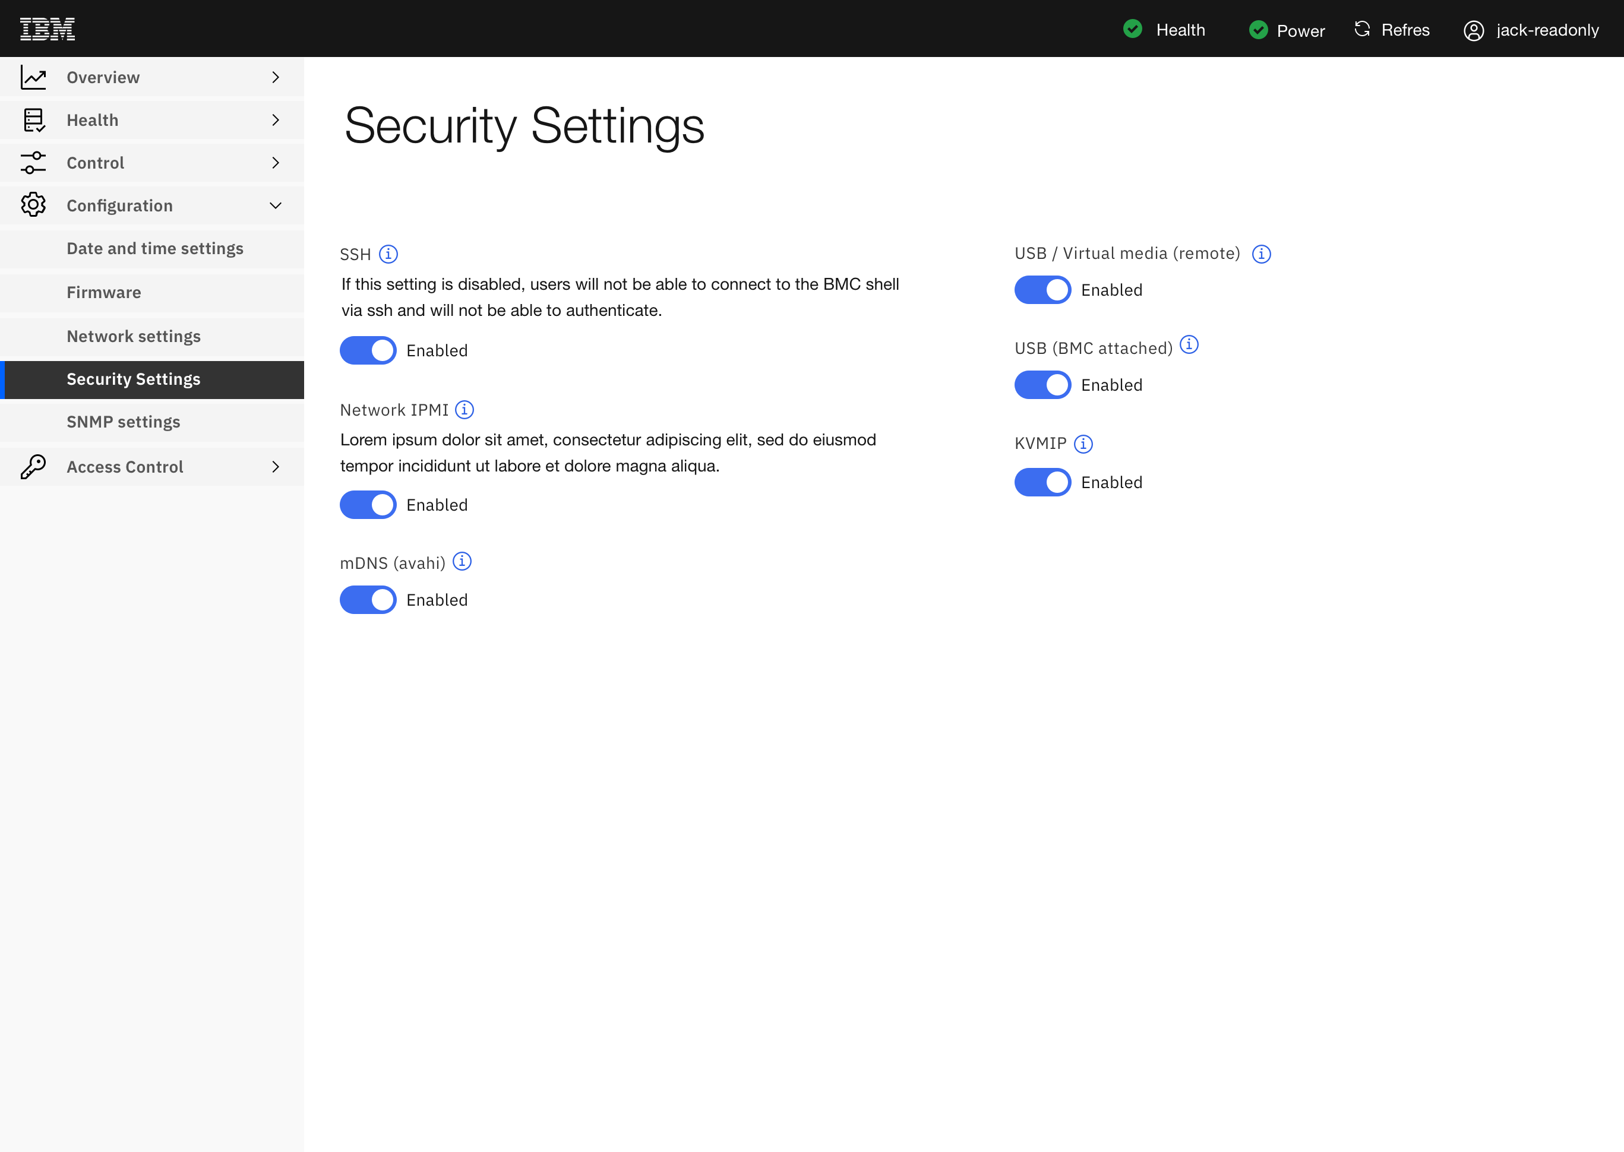
Task: Disable the KVMIP setting
Action: 1042,482
